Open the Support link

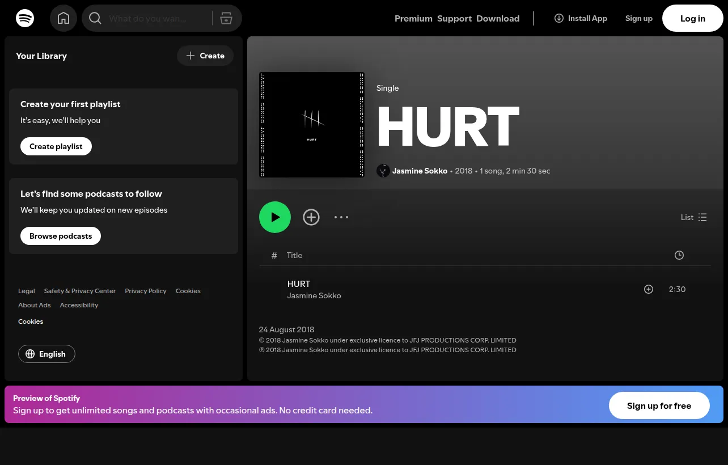tap(454, 19)
